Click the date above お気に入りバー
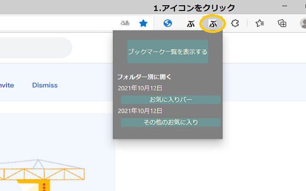Screen dimensions: 306x191 [140, 88]
